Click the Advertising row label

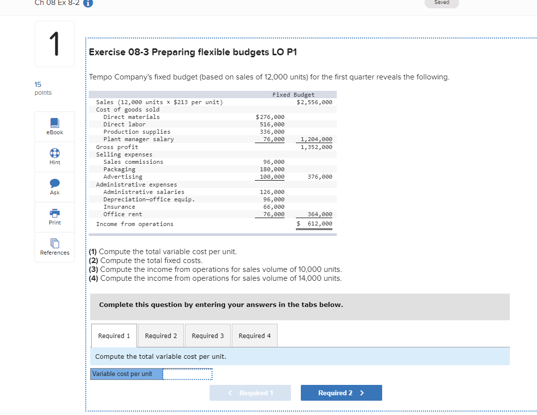point(123,177)
